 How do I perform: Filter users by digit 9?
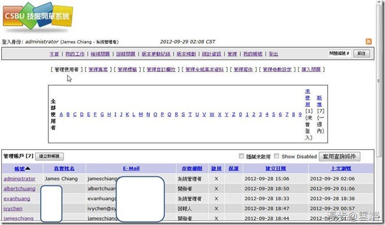click(x=300, y=114)
